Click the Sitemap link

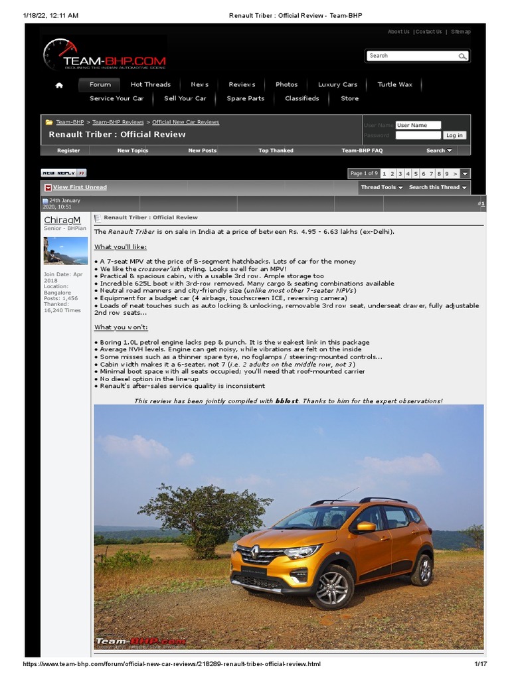point(461,32)
